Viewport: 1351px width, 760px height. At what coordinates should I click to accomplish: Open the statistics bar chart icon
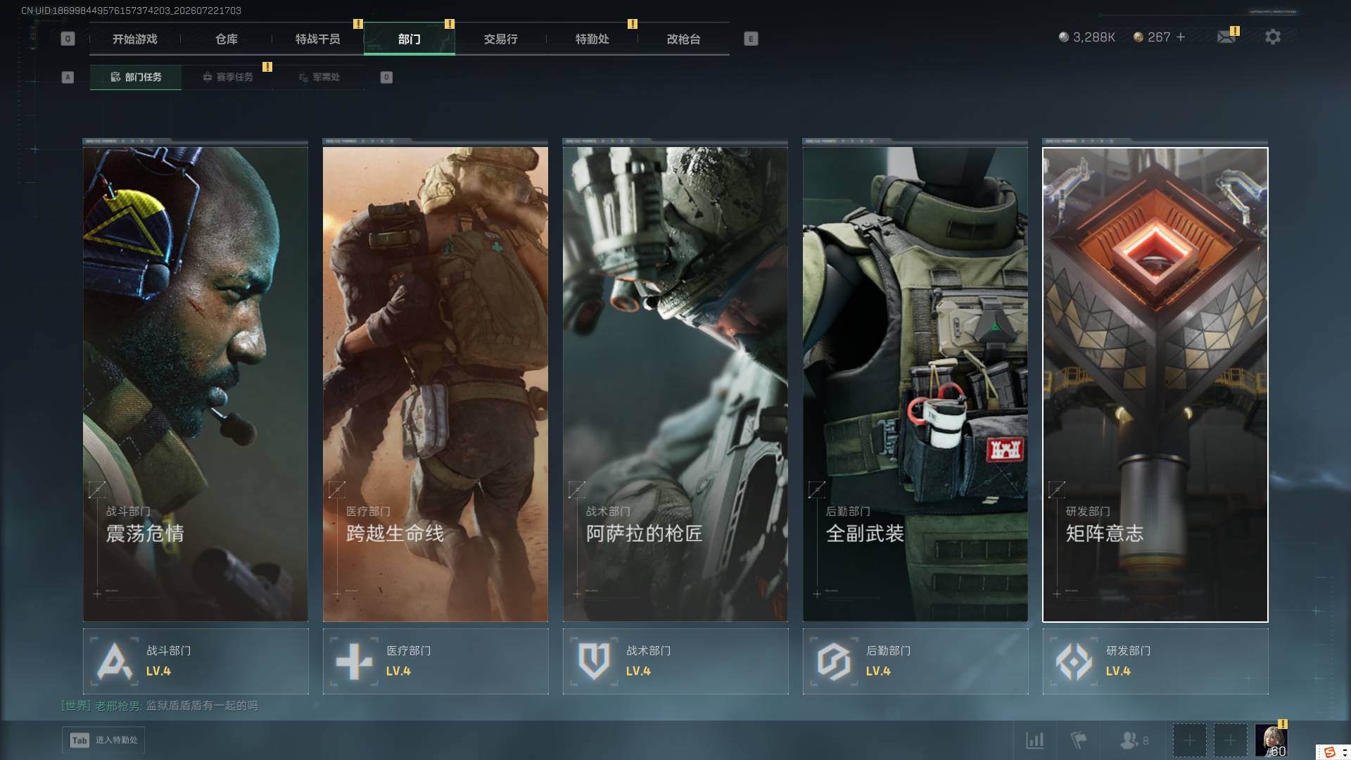(x=1035, y=740)
